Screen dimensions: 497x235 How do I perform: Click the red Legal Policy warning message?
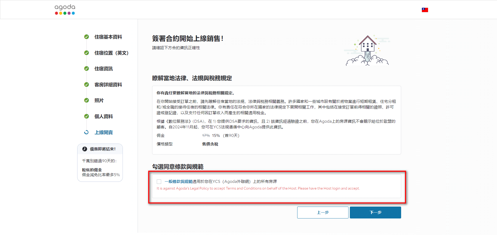(x=258, y=188)
